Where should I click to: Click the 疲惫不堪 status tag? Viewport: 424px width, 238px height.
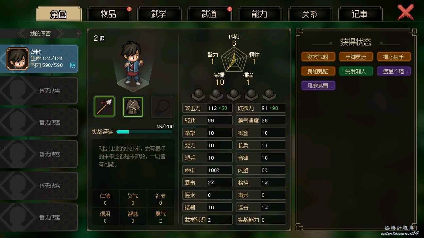(x=394, y=71)
